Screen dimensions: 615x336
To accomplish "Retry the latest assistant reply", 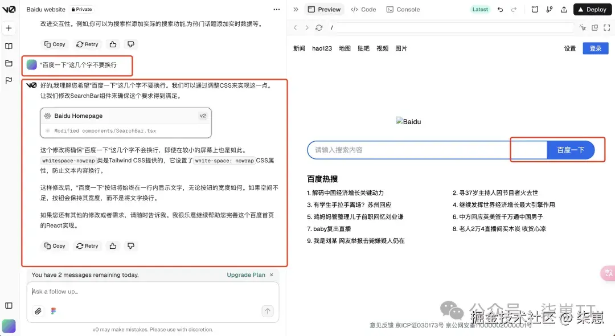I will 87,246.
